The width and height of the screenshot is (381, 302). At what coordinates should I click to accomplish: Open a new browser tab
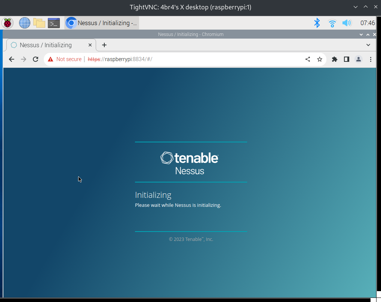104,45
